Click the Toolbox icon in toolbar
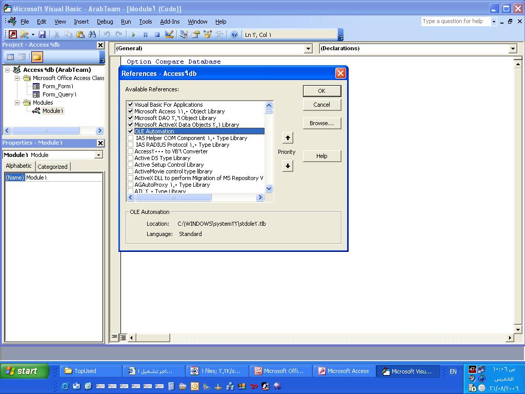This screenshot has width=525, height=394. click(x=219, y=34)
